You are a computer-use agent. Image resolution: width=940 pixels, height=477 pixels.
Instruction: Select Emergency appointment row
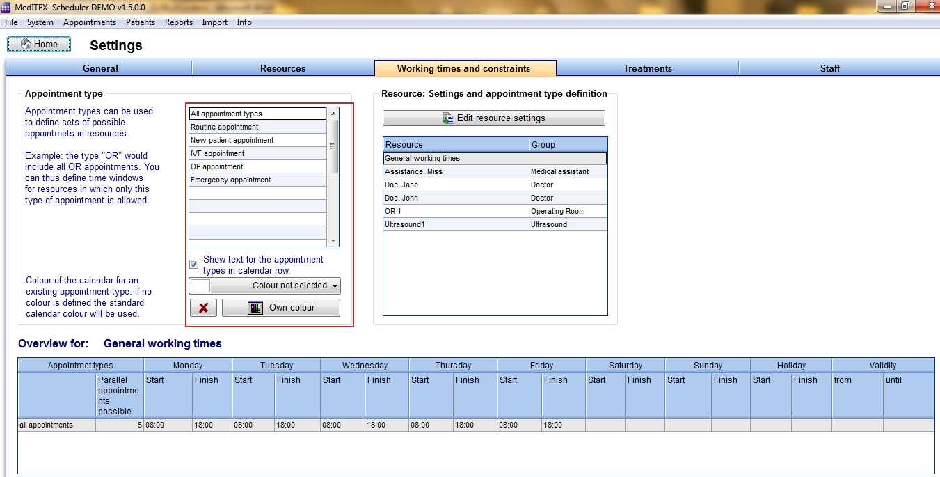point(257,180)
